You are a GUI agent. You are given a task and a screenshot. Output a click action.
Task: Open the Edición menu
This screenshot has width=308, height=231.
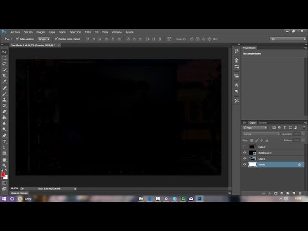point(28,32)
